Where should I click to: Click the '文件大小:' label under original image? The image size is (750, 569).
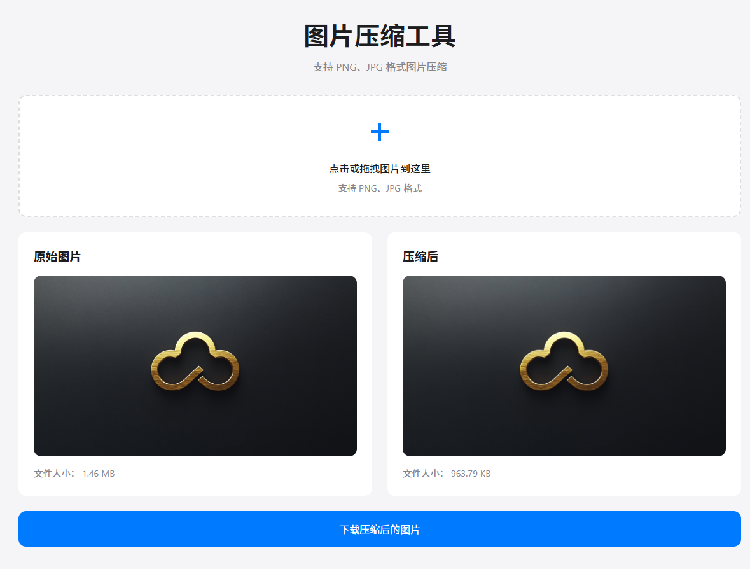click(54, 474)
